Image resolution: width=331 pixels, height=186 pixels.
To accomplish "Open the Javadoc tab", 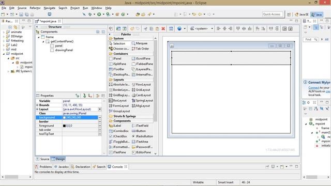I will point(62,167).
